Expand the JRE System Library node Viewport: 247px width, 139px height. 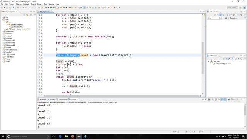[x=5, y=29]
